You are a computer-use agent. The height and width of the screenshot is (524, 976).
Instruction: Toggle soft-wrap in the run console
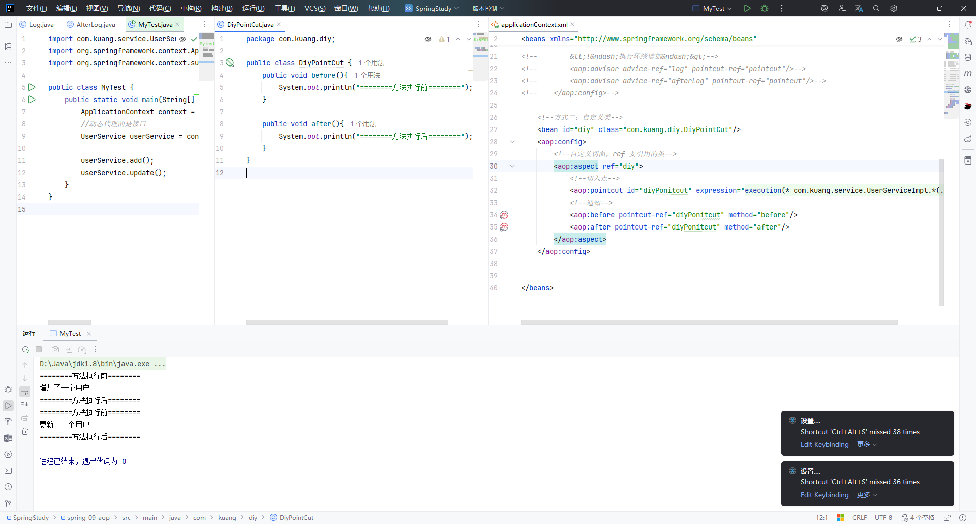[25, 391]
